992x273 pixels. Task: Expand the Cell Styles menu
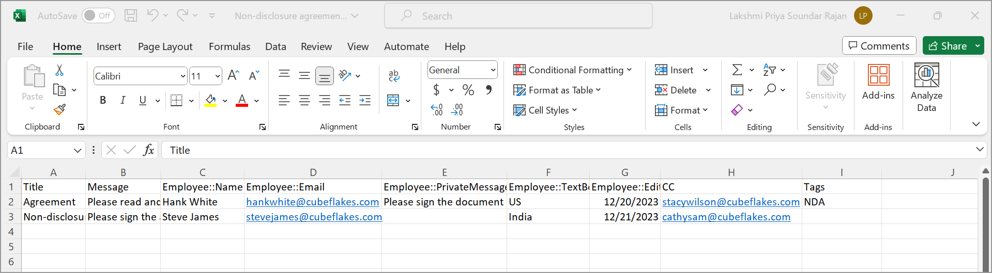coord(545,110)
